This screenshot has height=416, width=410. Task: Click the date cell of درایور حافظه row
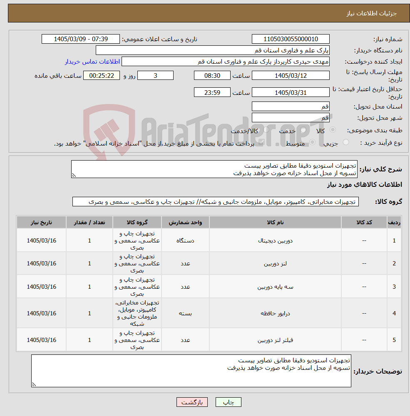click(42, 313)
